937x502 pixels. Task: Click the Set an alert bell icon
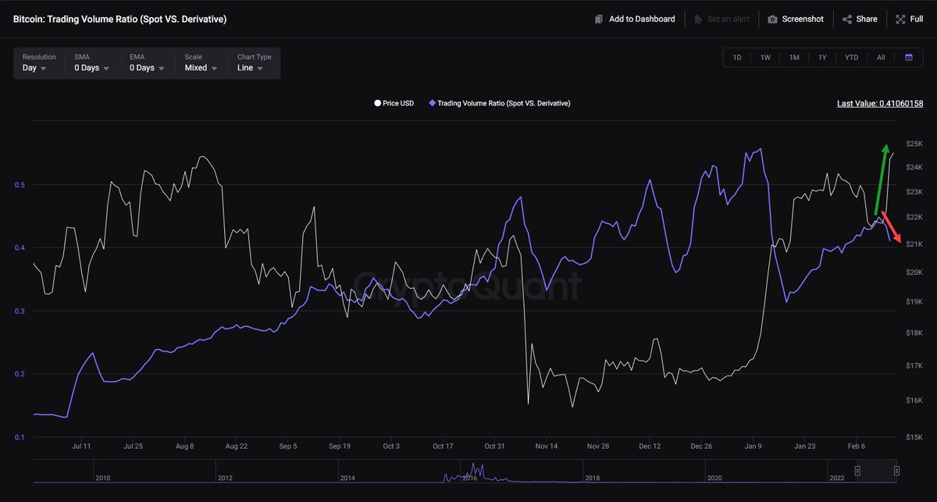698,19
